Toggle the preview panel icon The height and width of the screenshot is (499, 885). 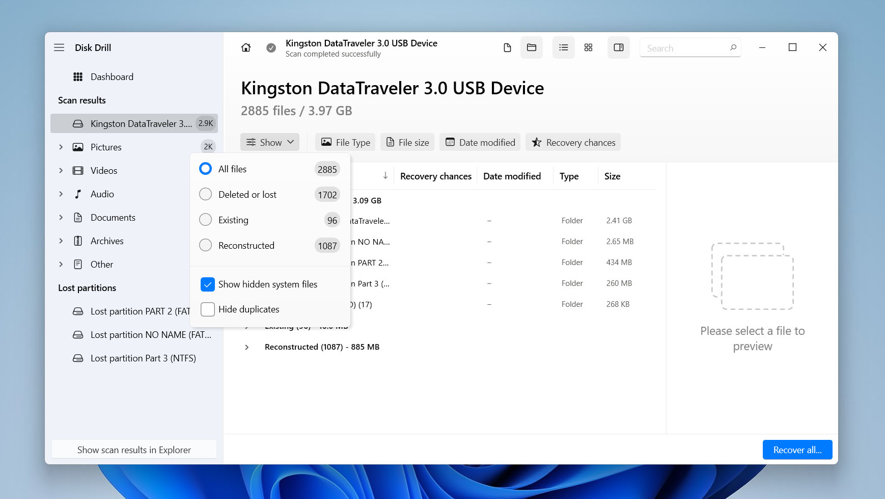[619, 47]
